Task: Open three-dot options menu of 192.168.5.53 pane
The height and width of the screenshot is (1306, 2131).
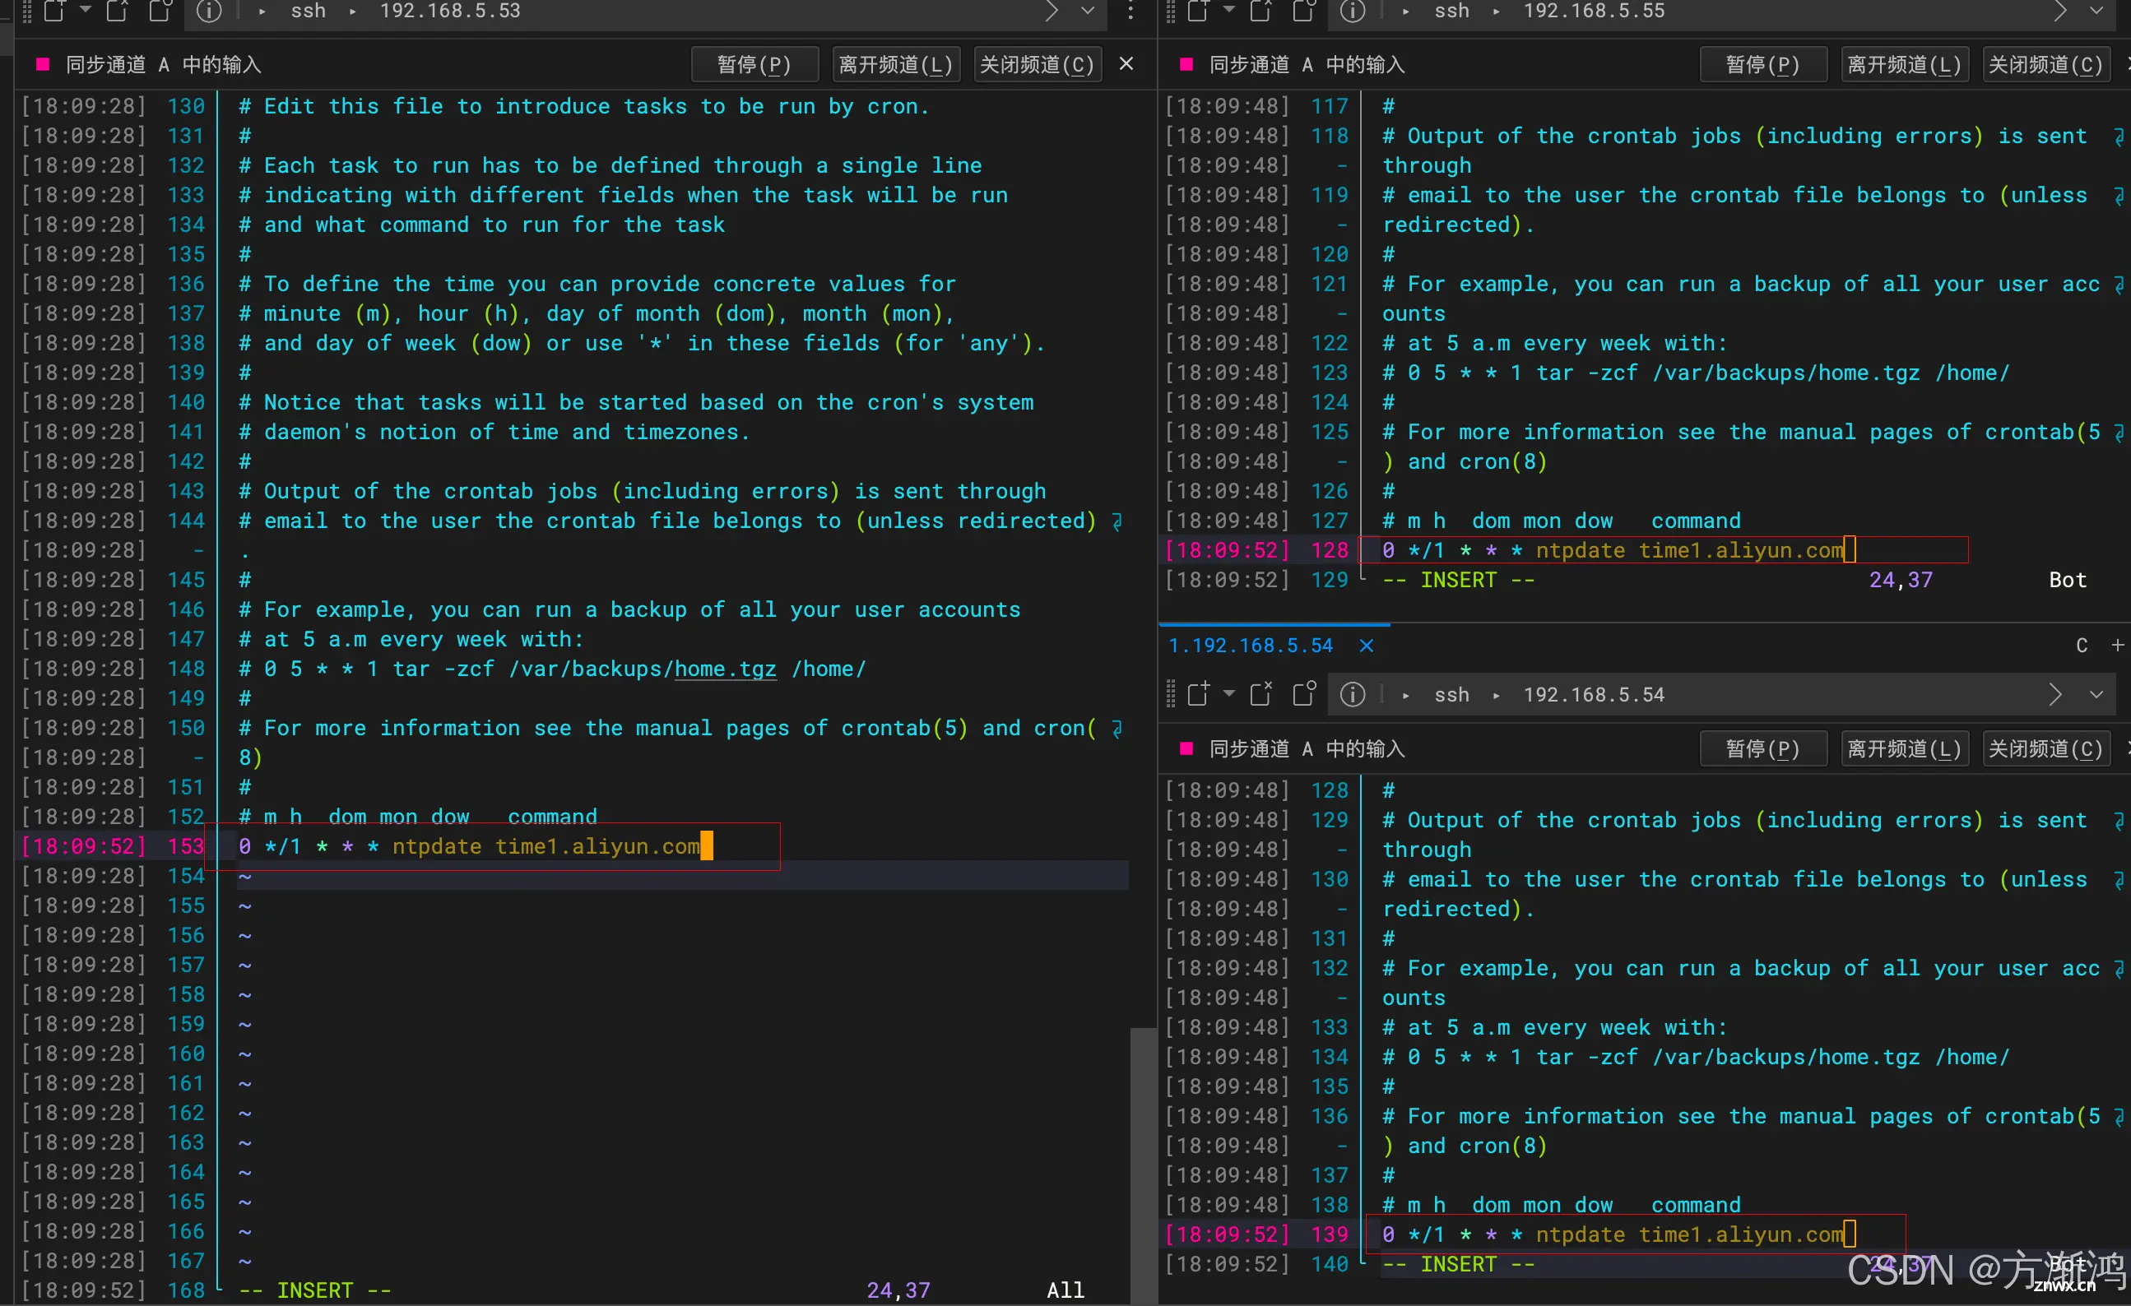Action: (1130, 11)
